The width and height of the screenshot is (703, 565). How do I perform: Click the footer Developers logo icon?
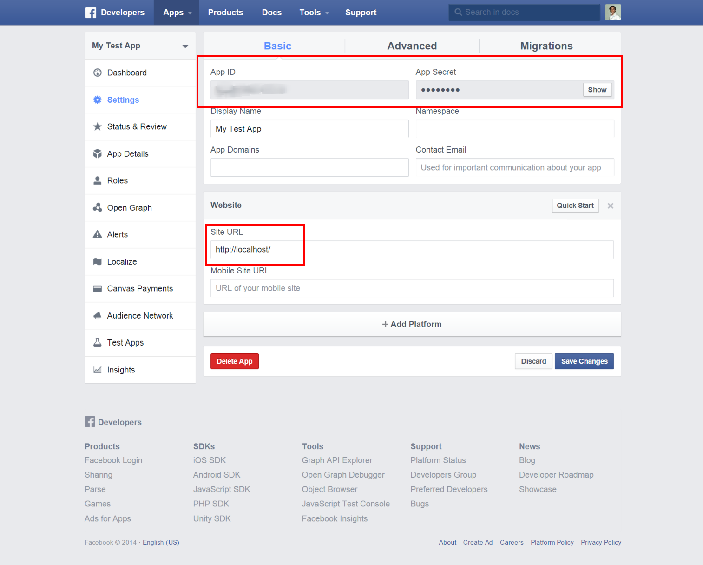click(x=90, y=422)
